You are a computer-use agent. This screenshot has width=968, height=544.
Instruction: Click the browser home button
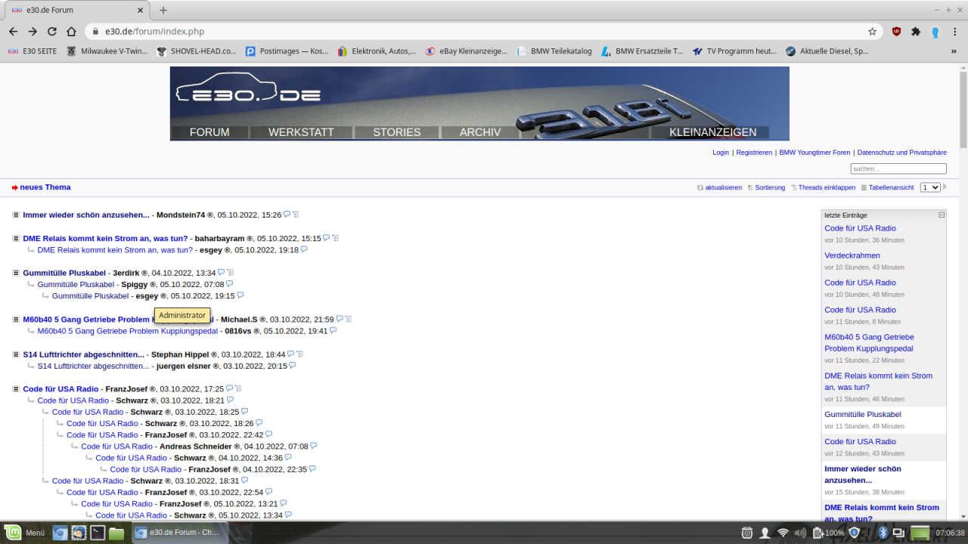coord(71,32)
